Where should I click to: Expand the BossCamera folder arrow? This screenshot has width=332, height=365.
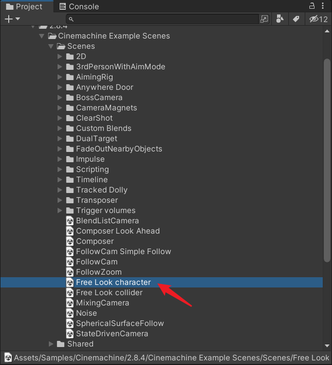click(60, 98)
